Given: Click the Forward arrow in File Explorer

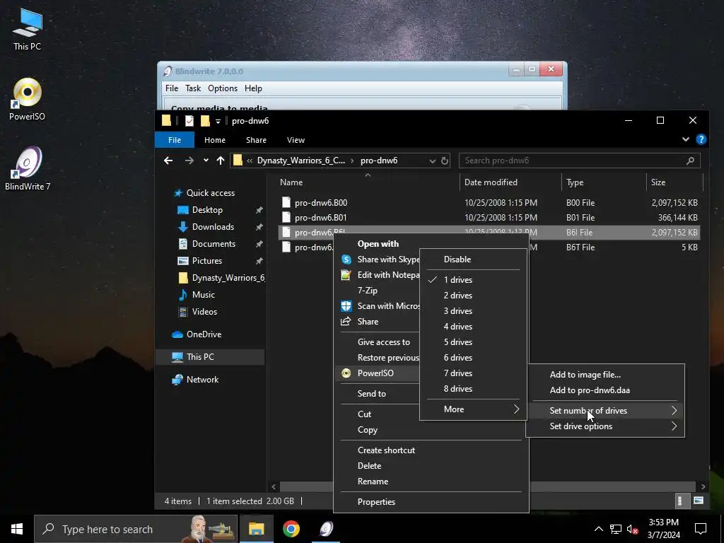Looking at the screenshot, I should coord(189,160).
